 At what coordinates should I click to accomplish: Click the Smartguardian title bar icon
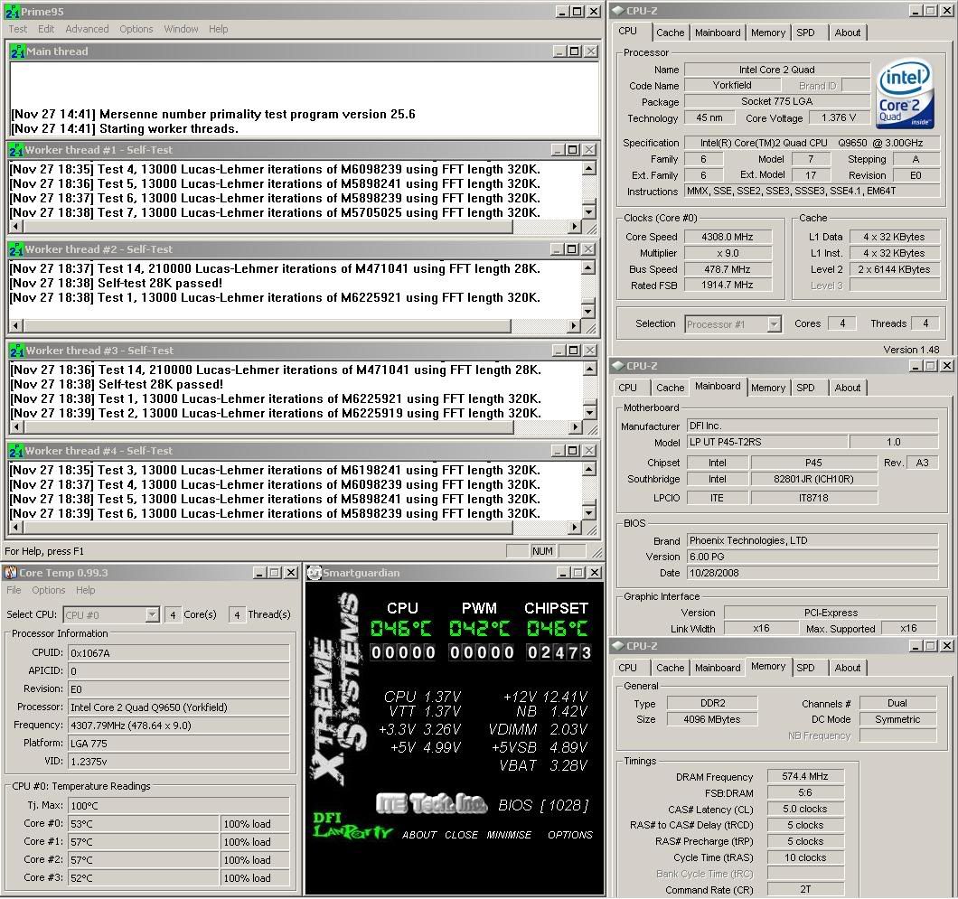tap(314, 573)
